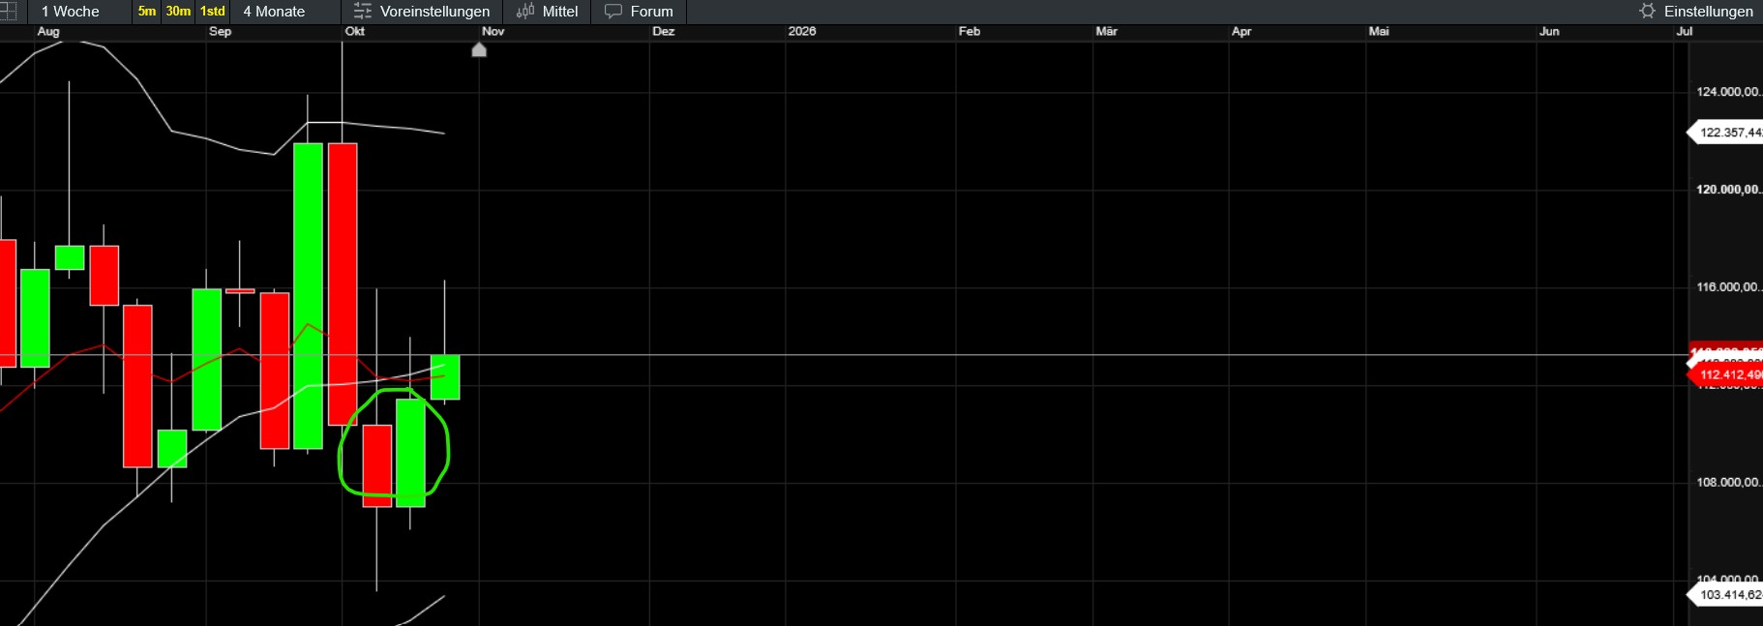The height and width of the screenshot is (626, 1763).
Task: Switch to the 5m interval
Action: coord(147,12)
